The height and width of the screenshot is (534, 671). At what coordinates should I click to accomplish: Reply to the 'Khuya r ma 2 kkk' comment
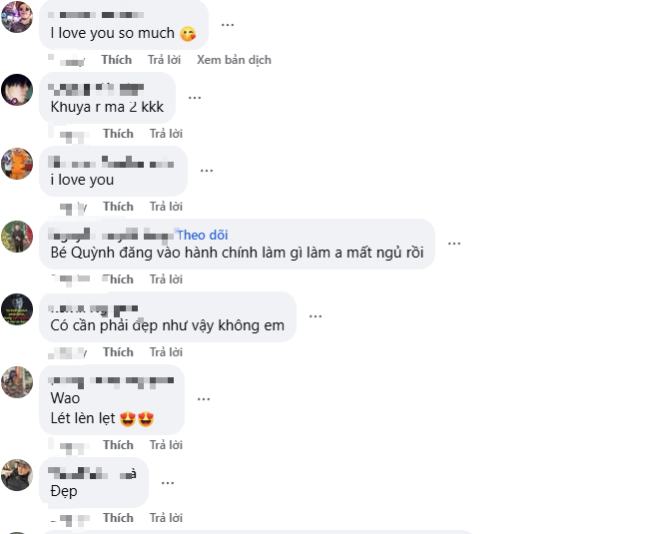166,133
